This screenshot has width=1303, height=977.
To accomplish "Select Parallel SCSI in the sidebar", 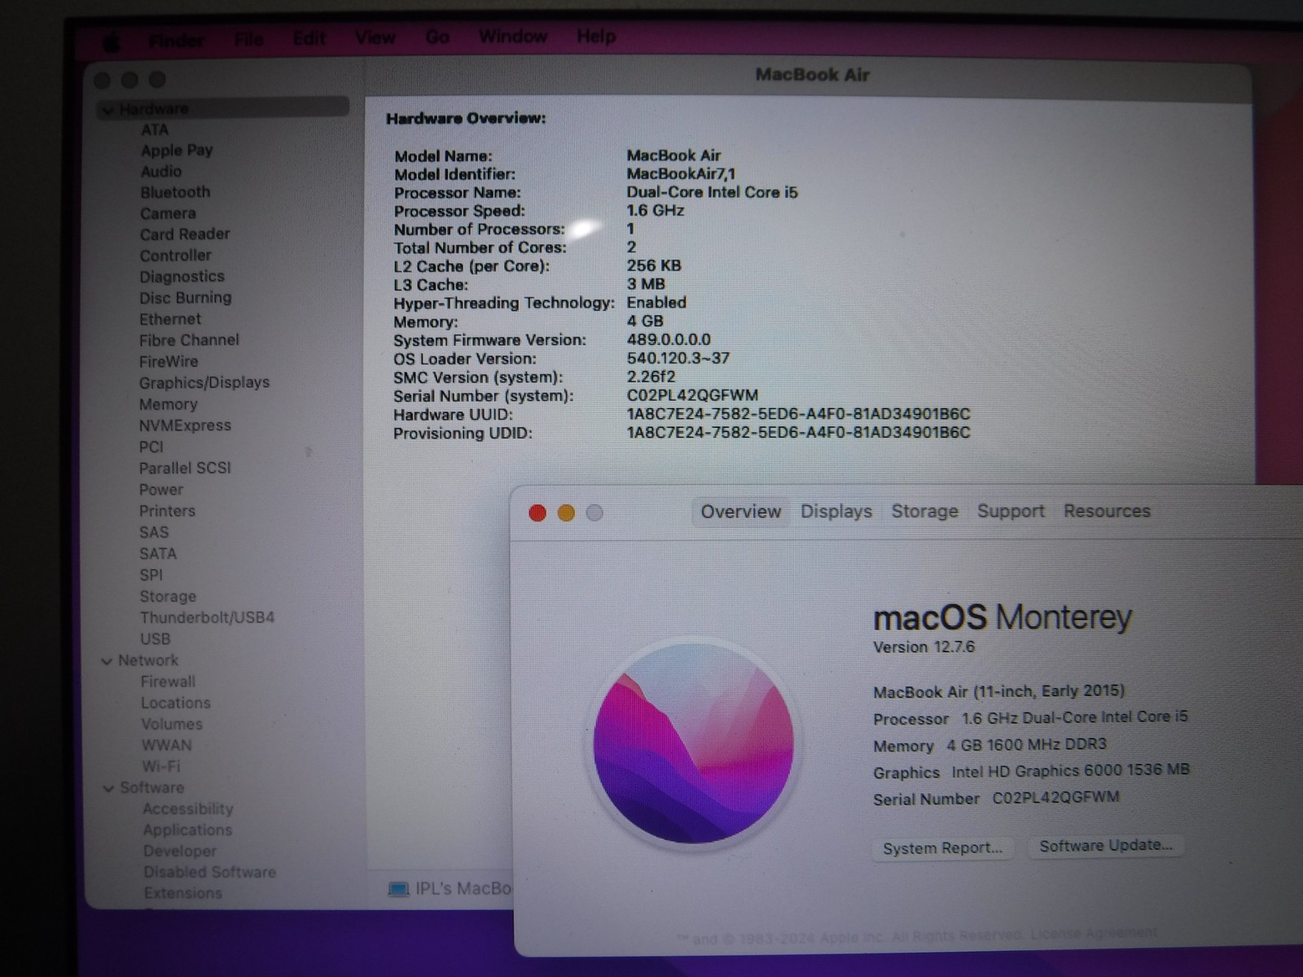I will point(185,468).
